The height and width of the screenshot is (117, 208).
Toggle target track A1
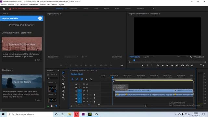tap(79, 95)
